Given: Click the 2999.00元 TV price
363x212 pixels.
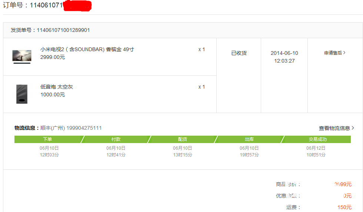Looking at the screenshot, I should click(x=53, y=57).
